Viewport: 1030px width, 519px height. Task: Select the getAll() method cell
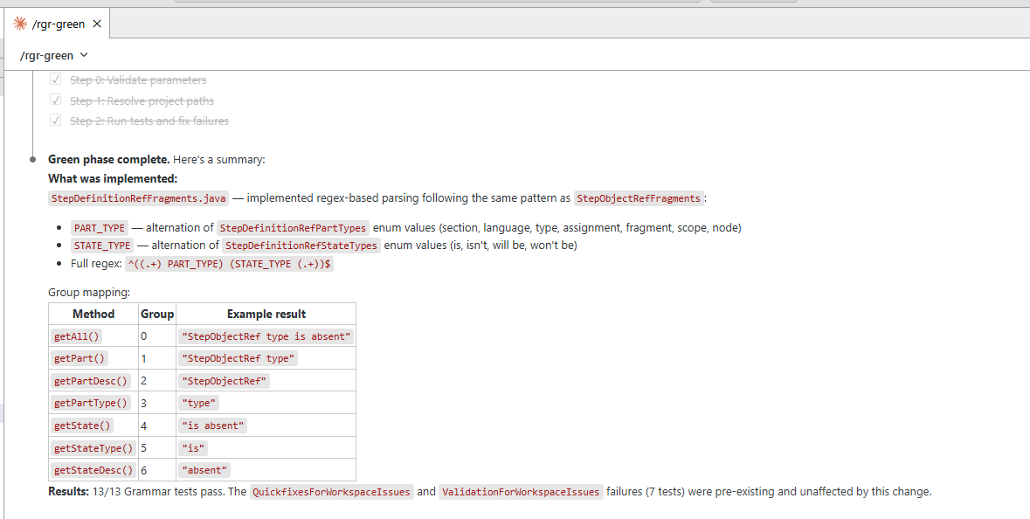78,336
